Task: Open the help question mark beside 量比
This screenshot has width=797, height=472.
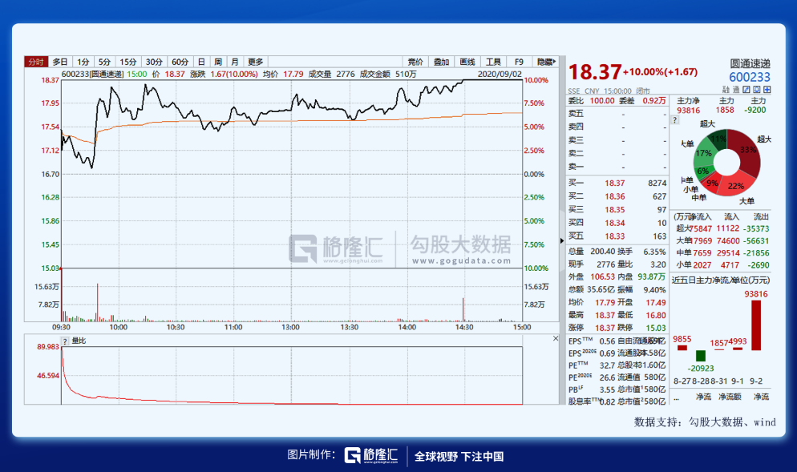Action: 65,341
